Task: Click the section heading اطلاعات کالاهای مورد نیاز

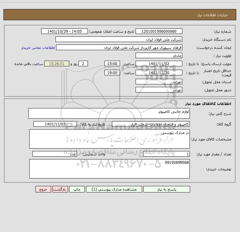Action: click(208, 104)
